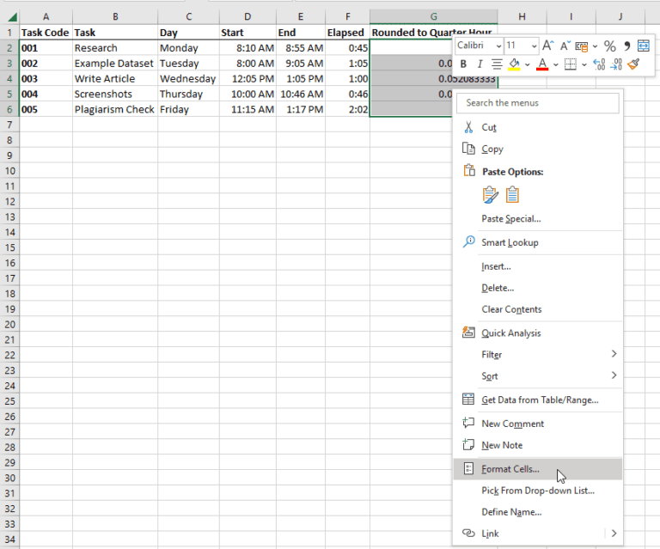Expand the Link submenu arrow
The width and height of the screenshot is (660, 549).
(614, 534)
